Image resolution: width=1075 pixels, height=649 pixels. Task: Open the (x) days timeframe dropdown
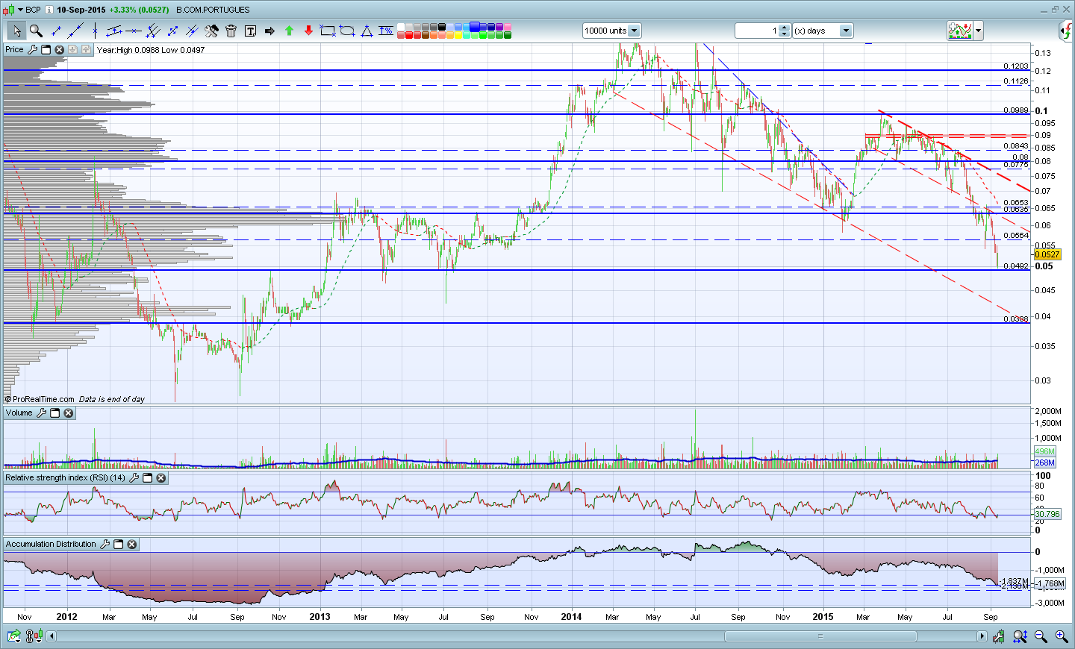[846, 31]
